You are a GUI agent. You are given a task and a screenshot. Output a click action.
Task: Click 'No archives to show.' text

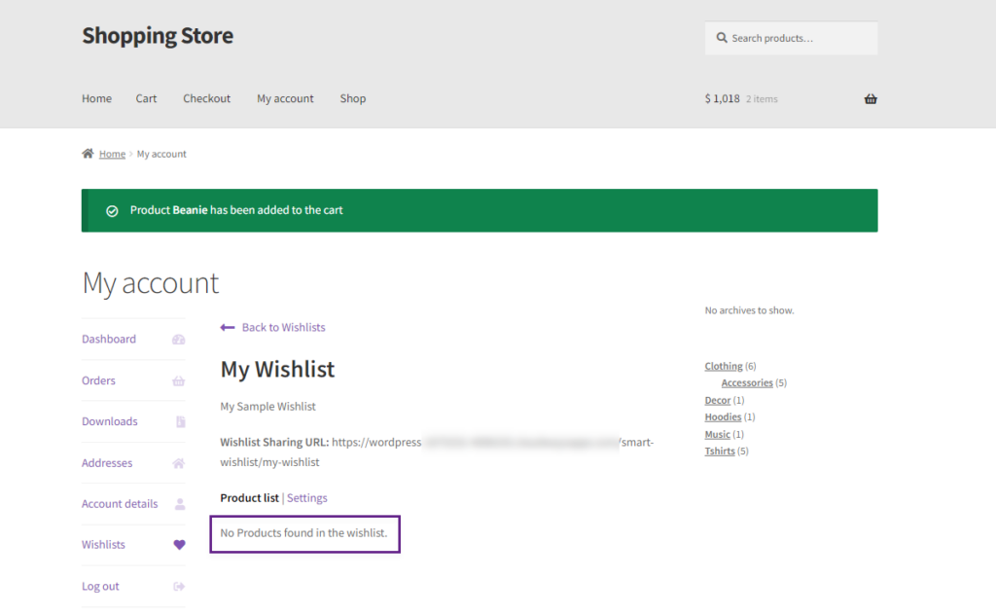749,310
